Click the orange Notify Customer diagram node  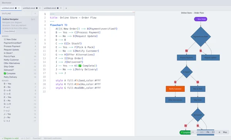point(175,89)
